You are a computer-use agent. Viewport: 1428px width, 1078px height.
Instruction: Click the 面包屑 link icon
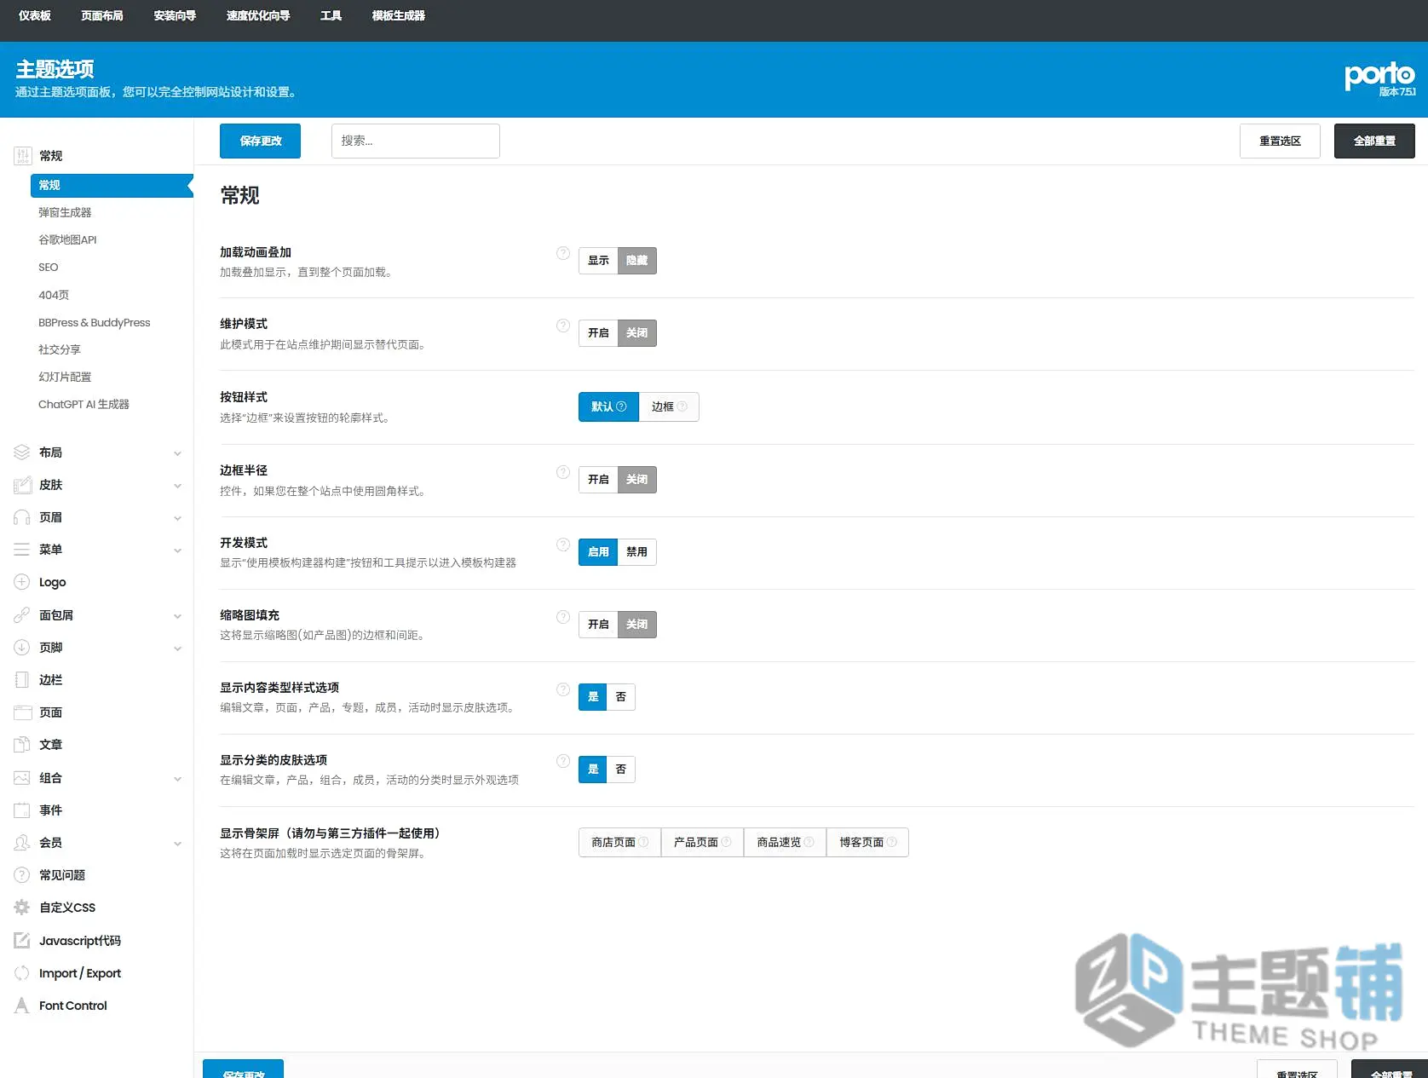pyautogui.click(x=22, y=615)
